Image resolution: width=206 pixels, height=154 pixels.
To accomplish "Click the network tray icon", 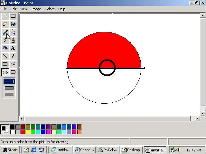I will click(x=173, y=150).
